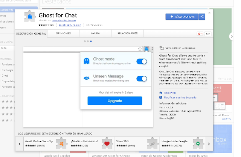Click the trial expiry message text
The height and width of the screenshot is (157, 241).
coord(116,92)
